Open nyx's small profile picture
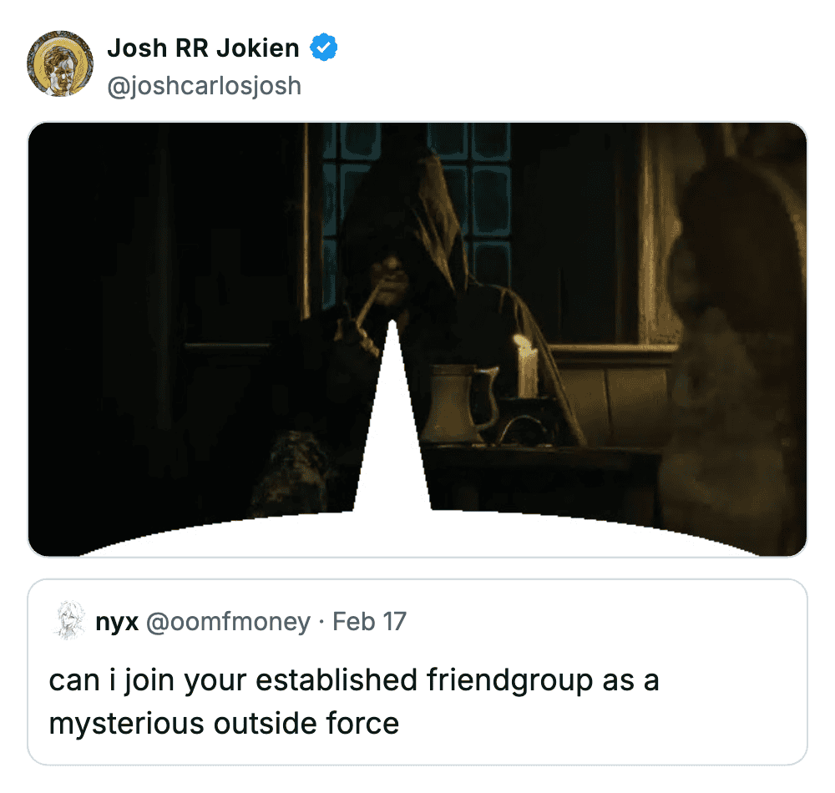The width and height of the screenshot is (835, 793). (x=69, y=620)
